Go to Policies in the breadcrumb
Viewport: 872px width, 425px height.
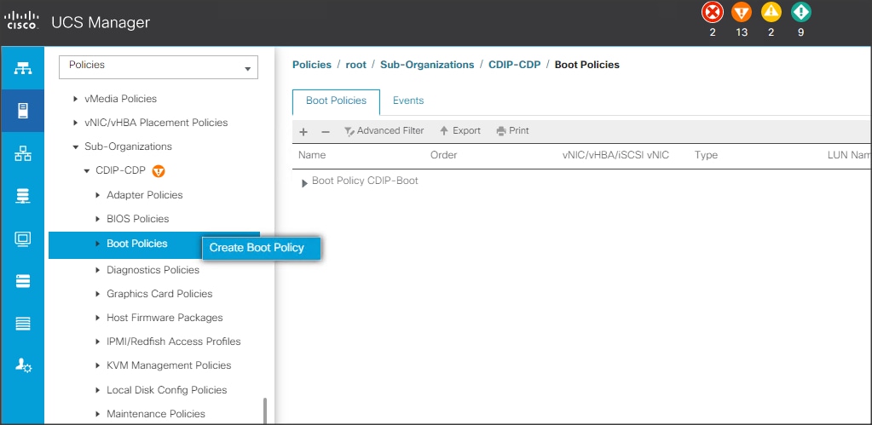point(312,65)
